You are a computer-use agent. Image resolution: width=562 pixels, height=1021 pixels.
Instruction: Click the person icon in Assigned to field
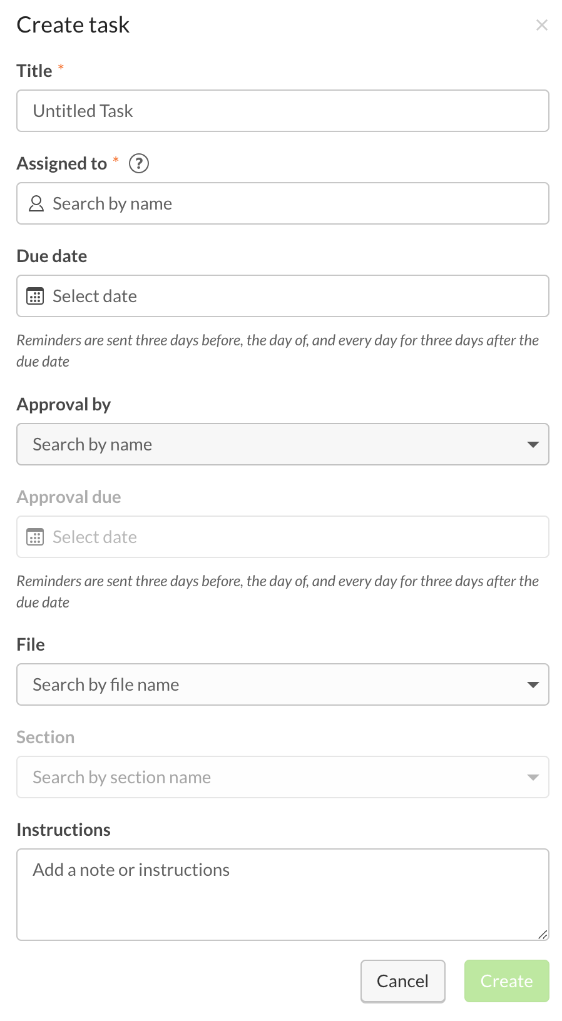pos(36,203)
